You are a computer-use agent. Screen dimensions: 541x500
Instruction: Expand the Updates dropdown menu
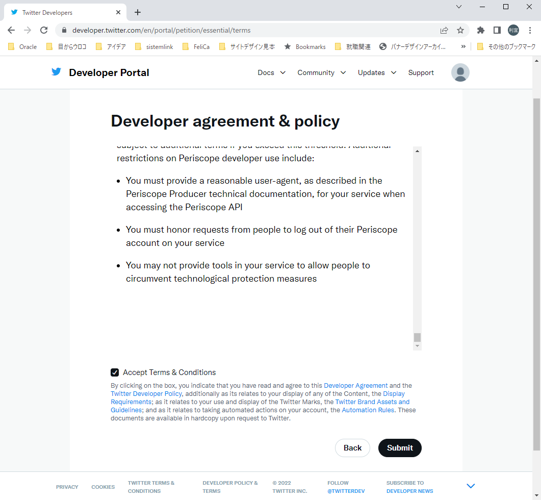coord(377,72)
